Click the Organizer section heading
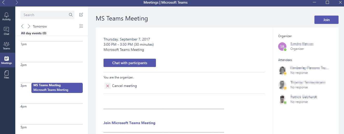This screenshot has width=344, height=134. pyautogui.click(x=285, y=36)
